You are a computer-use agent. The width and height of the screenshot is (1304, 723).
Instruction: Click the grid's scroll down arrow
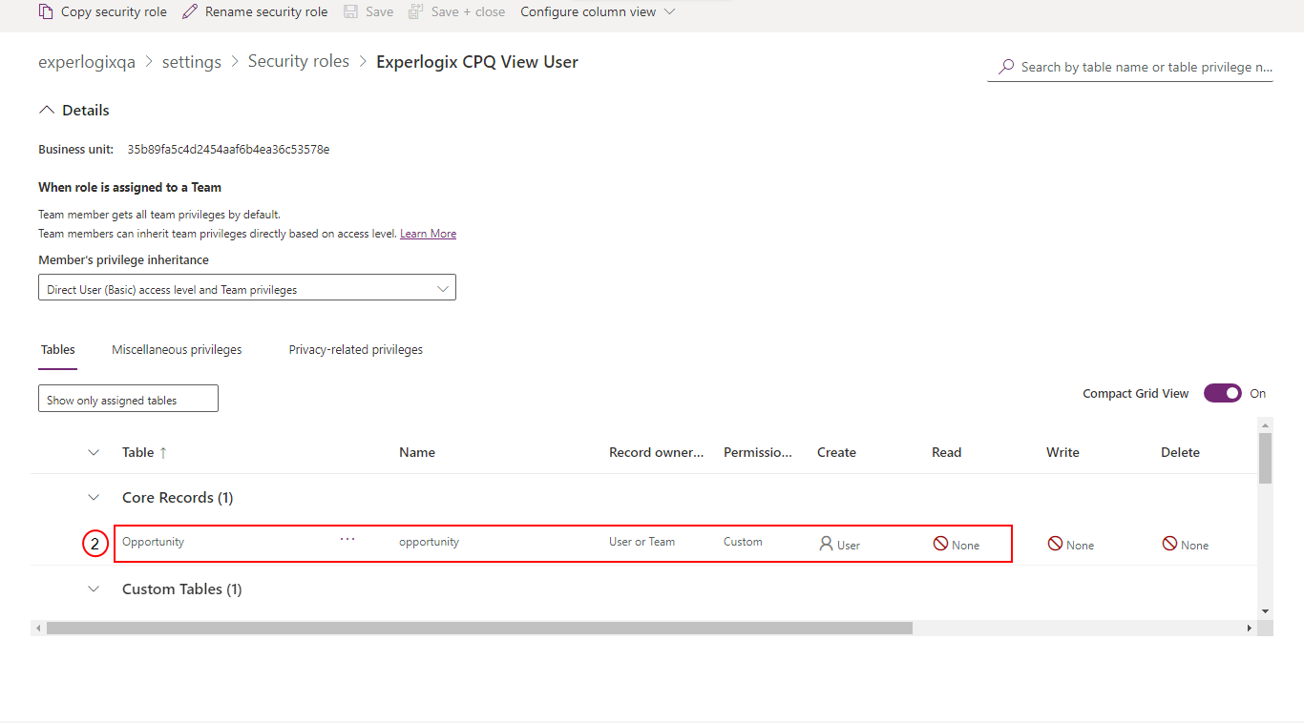pos(1266,610)
